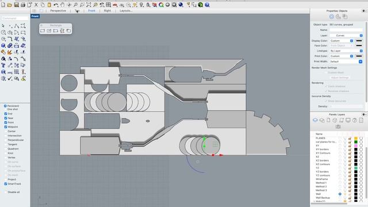This screenshot has width=368, height=207.
Task: Click the Open file folder icon
Action: (10, 5)
